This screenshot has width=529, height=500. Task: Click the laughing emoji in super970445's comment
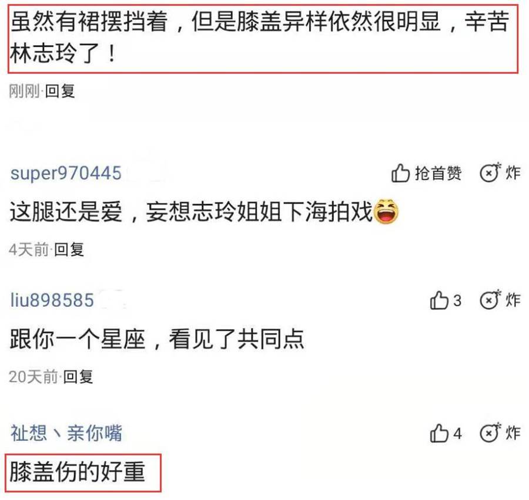(386, 212)
